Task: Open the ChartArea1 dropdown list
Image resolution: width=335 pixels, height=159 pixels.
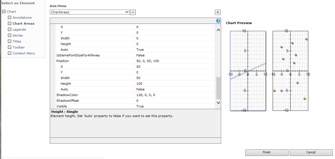Action: coord(90,12)
